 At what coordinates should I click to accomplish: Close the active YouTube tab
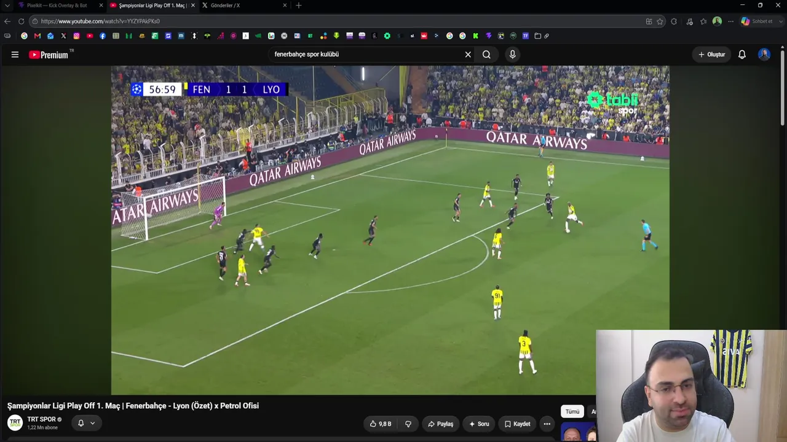click(x=193, y=6)
